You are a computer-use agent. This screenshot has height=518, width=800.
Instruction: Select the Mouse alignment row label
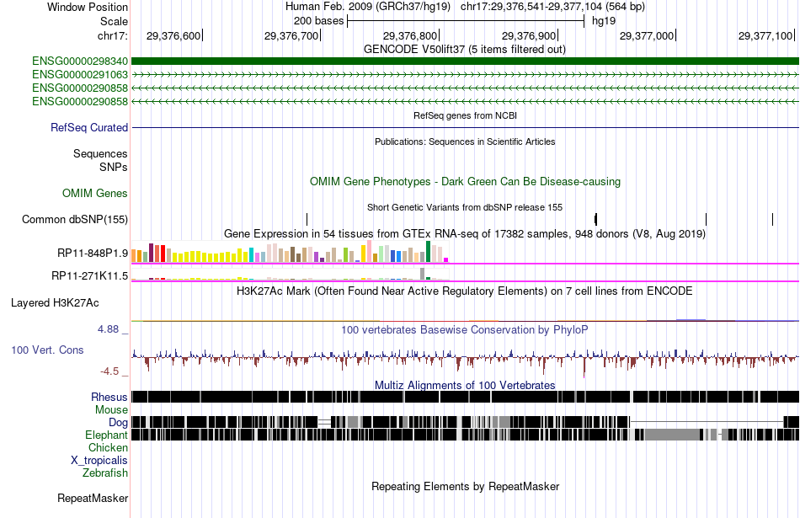(111, 410)
